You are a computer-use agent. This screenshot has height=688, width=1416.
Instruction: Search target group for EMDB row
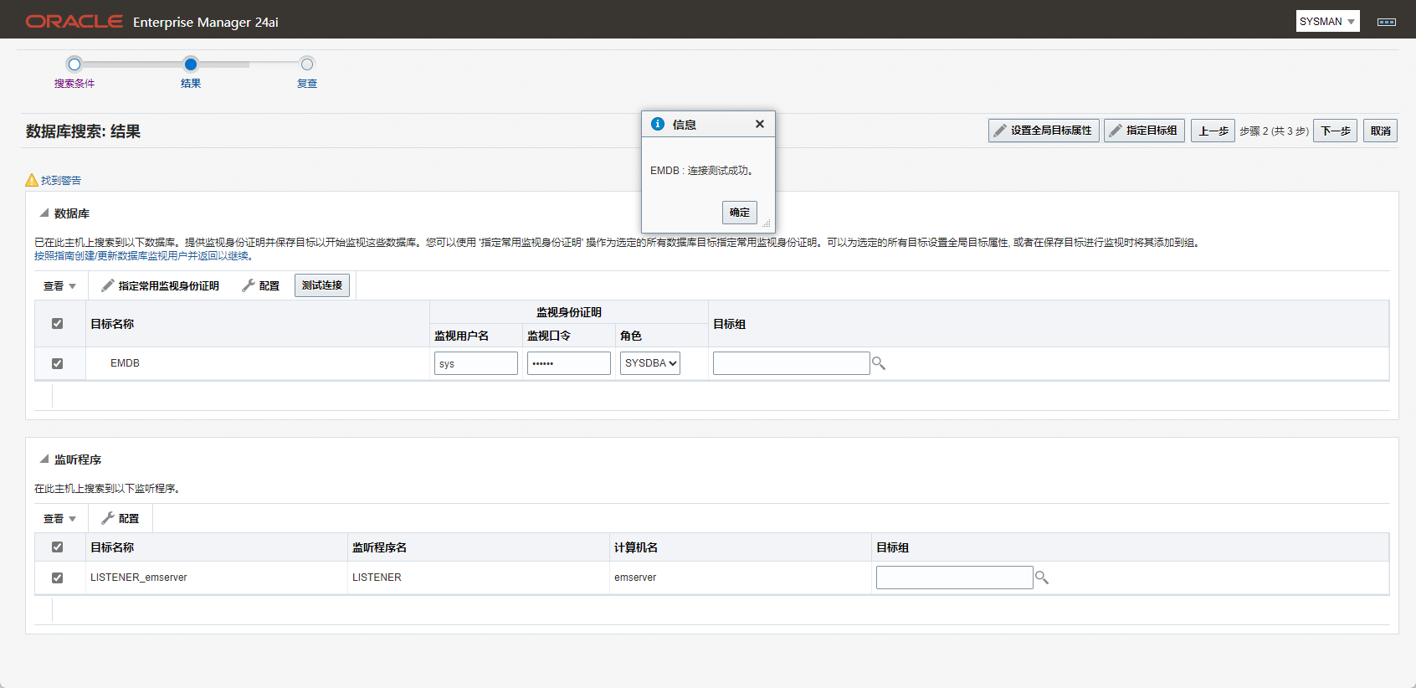tap(879, 363)
